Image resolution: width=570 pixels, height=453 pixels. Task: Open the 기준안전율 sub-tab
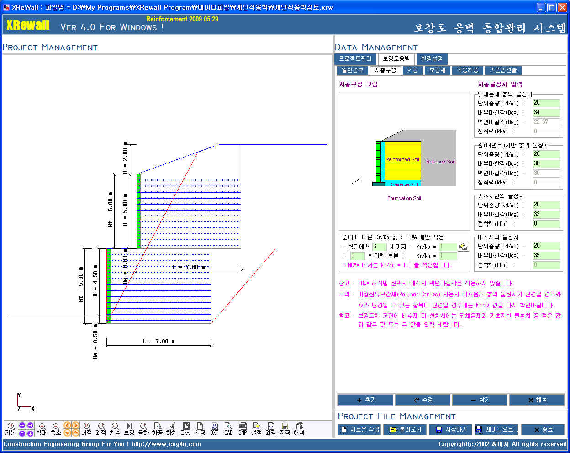pyautogui.click(x=503, y=70)
